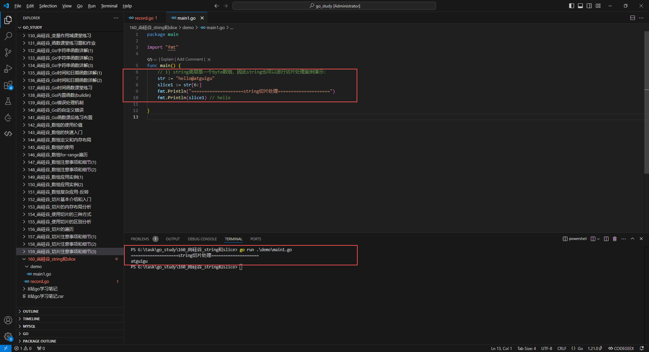Open the editor More Actions menu
This screenshot has width=649, height=352.
(x=641, y=18)
